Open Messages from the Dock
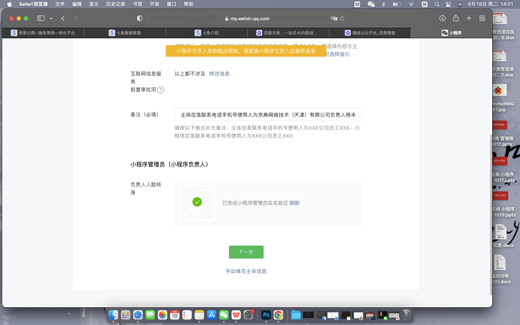Image resolution: width=520 pixels, height=325 pixels. point(150,315)
